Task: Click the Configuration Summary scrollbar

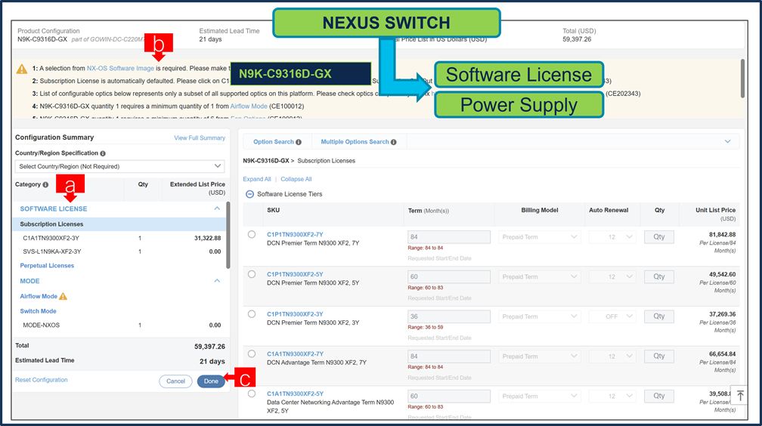Action: coord(228,236)
